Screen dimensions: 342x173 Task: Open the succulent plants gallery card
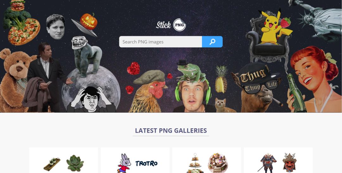tap(63, 160)
